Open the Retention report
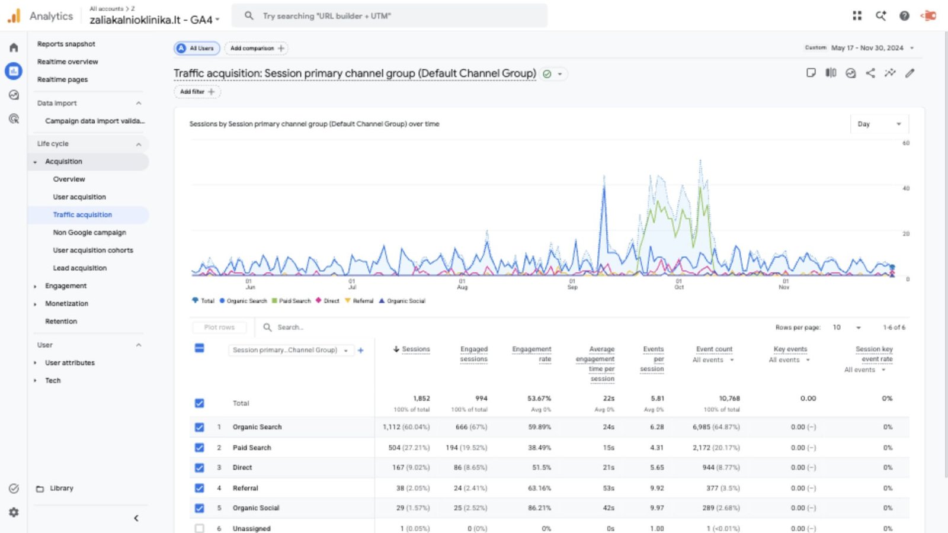The image size is (948, 533). coord(61,322)
